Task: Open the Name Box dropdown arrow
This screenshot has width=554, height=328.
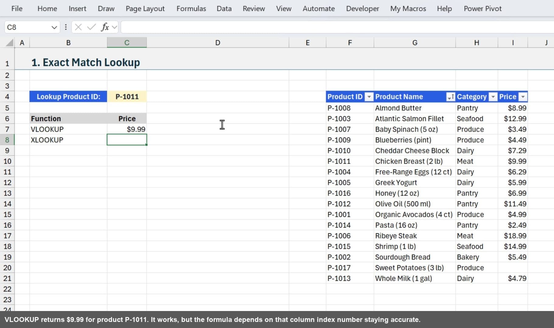Action: pos(54,27)
